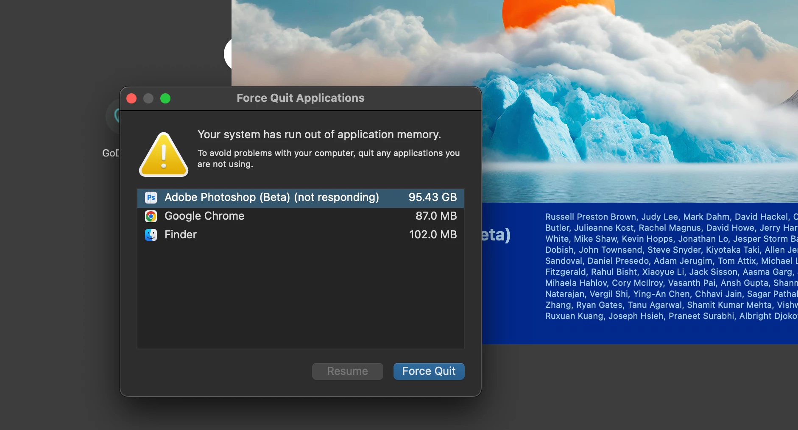Click Russell Preston Brown in splash credits
This screenshot has width=798, height=430.
(x=591, y=217)
